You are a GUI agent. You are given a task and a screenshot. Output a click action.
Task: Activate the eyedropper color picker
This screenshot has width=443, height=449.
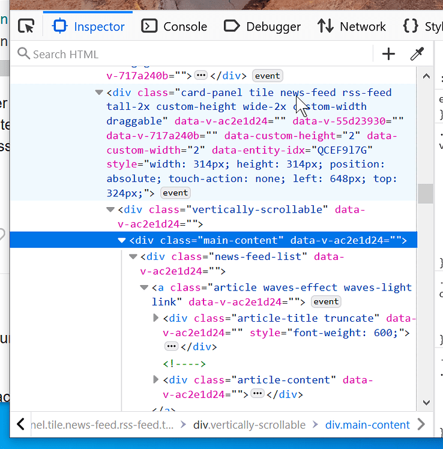tap(417, 54)
